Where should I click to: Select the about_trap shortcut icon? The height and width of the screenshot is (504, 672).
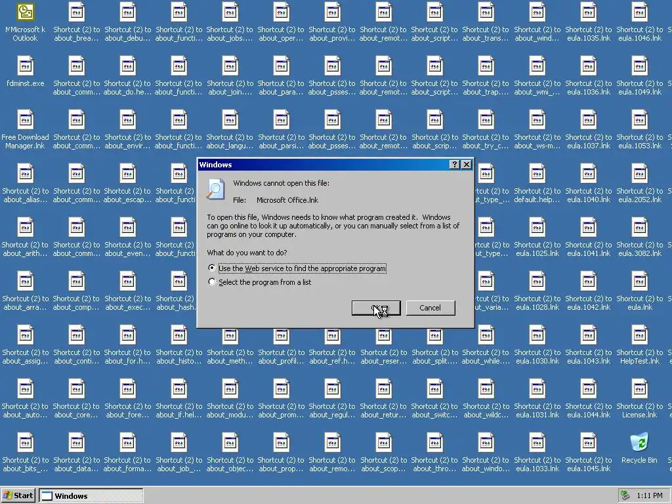pyautogui.click(x=486, y=66)
